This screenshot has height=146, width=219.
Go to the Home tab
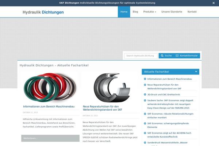coord(124,12)
